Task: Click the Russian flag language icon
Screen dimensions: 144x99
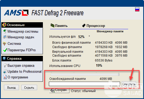Action: [x=137, y=9]
